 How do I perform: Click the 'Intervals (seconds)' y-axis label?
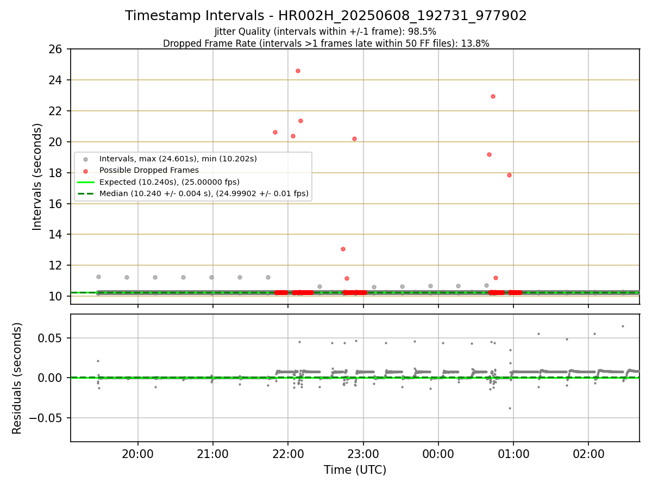click(37, 177)
